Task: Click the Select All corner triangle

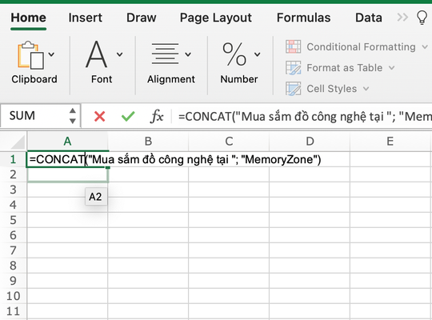Action: [17, 142]
